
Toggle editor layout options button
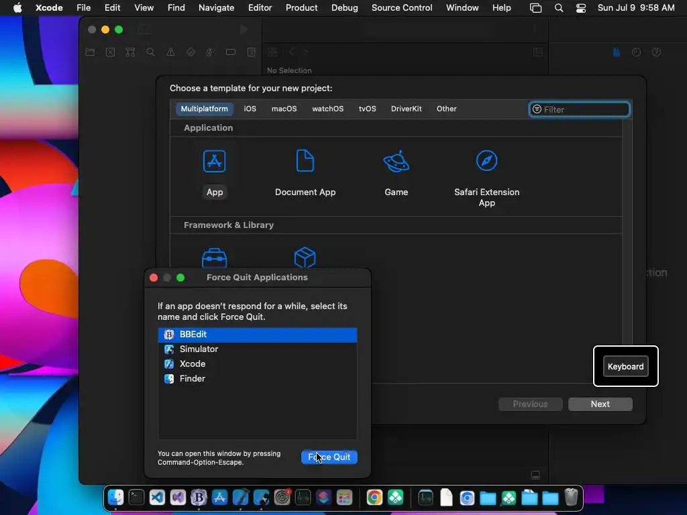pyautogui.click(x=537, y=52)
